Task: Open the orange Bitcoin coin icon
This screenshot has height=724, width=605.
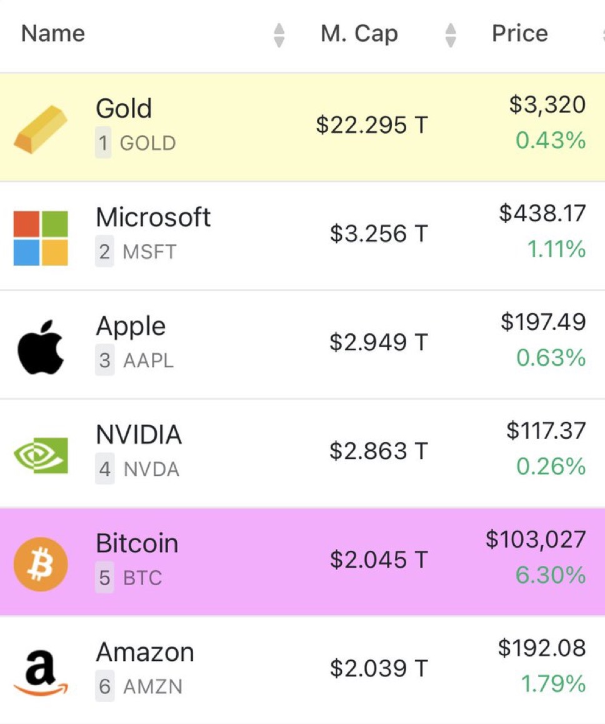Action: [41, 564]
